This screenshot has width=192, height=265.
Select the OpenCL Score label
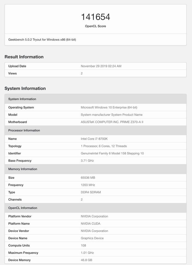95,26
